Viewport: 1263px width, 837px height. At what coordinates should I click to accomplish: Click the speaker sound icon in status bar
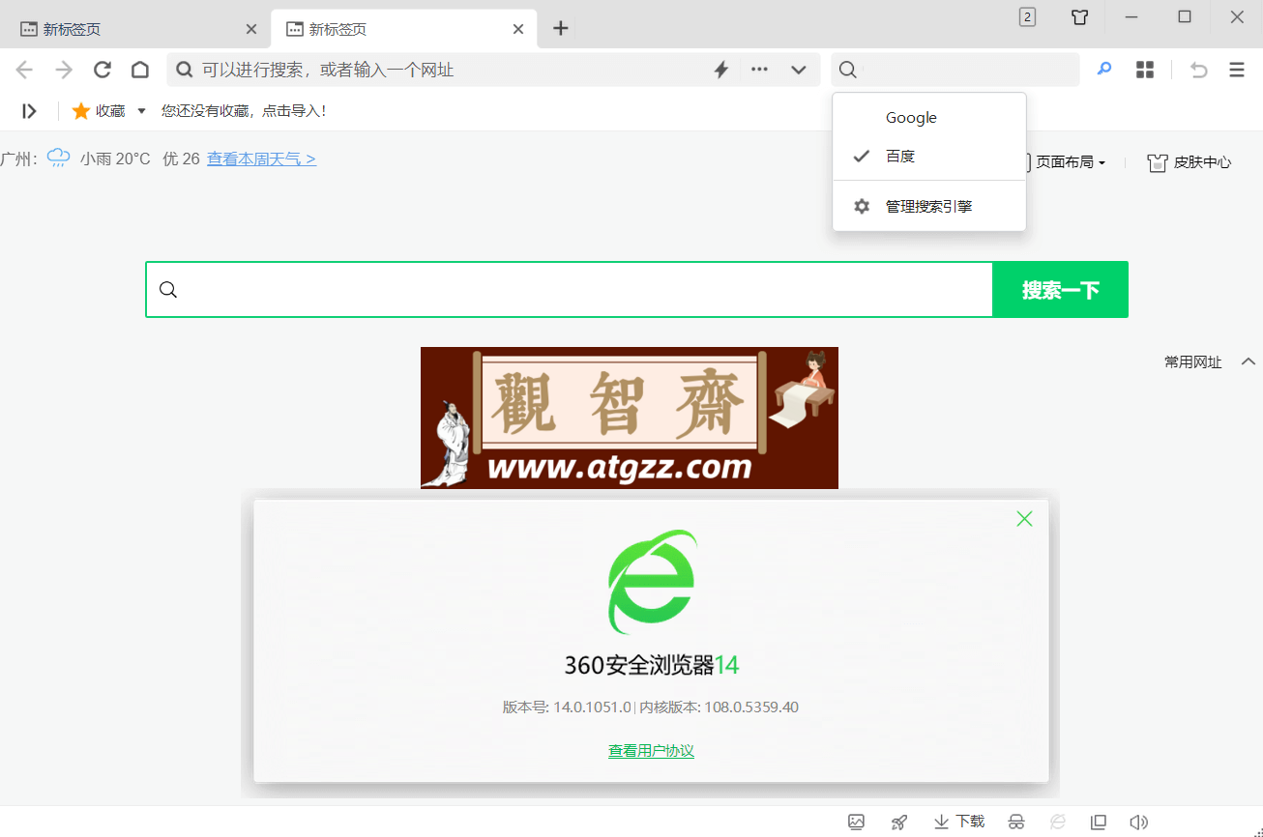pyautogui.click(x=1139, y=823)
